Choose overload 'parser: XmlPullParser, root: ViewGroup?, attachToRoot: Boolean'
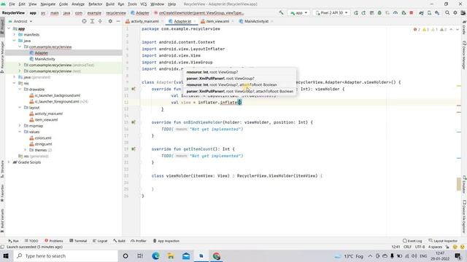The width and height of the screenshot is (467, 262). pyautogui.click(x=240, y=92)
